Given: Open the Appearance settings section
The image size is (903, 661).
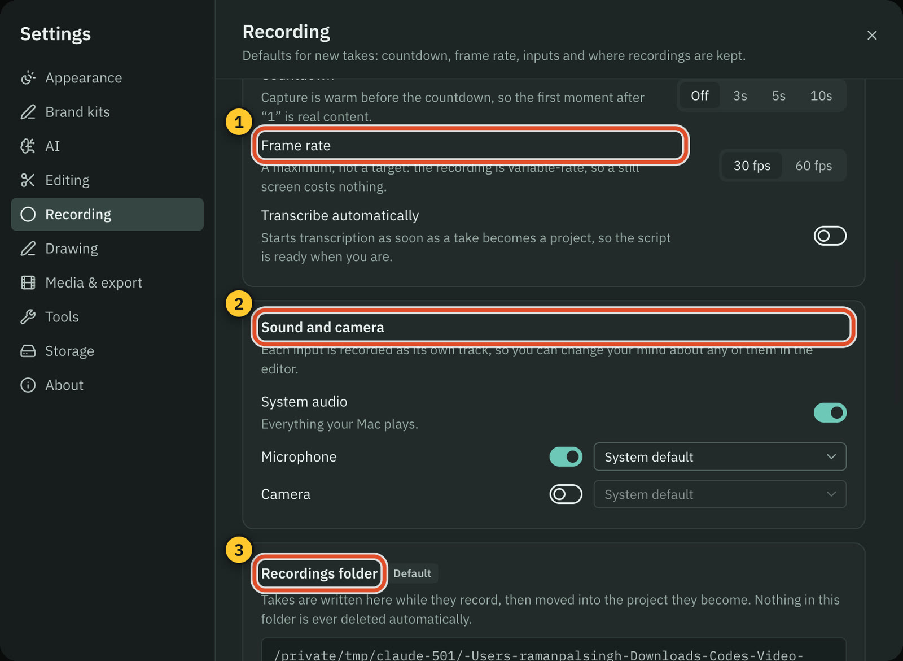Looking at the screenshot, I should (x=107, y=78).
